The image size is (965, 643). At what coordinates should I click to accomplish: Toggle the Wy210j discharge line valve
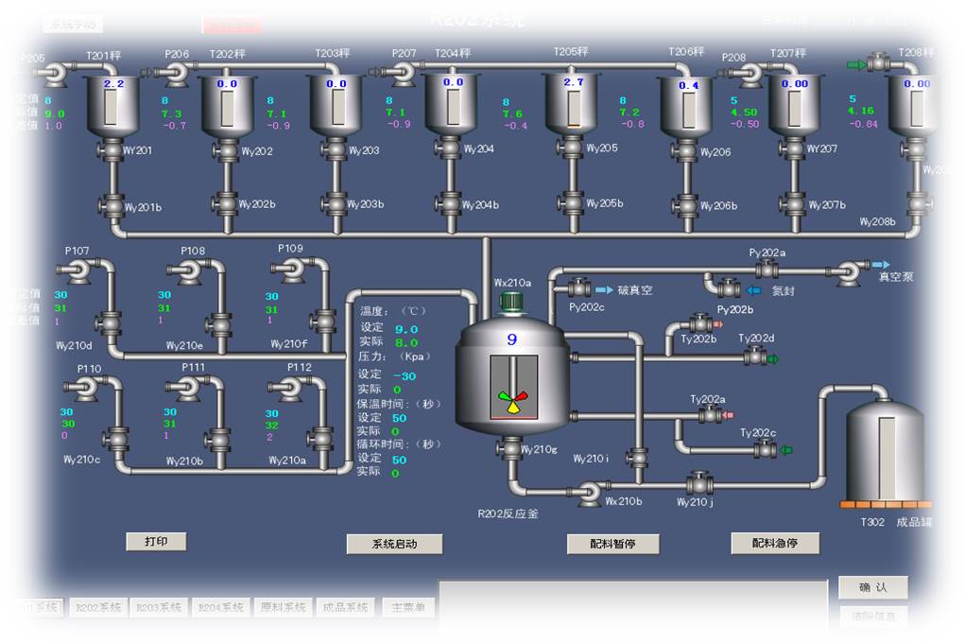coord(699,484)
